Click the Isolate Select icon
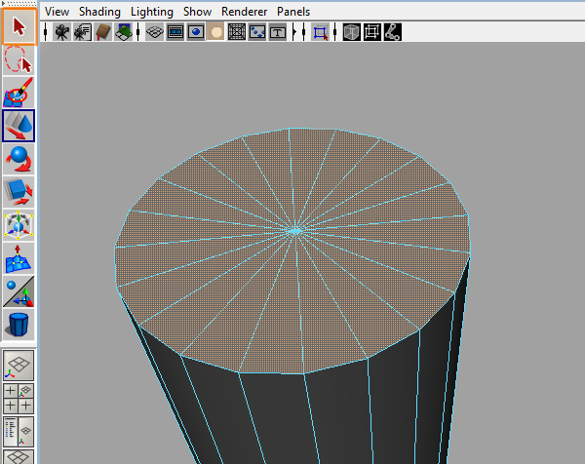The height and width of the screenshot is (464, 585). 320,32
